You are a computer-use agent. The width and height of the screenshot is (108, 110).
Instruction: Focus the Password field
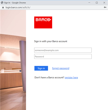coord(63,56)
